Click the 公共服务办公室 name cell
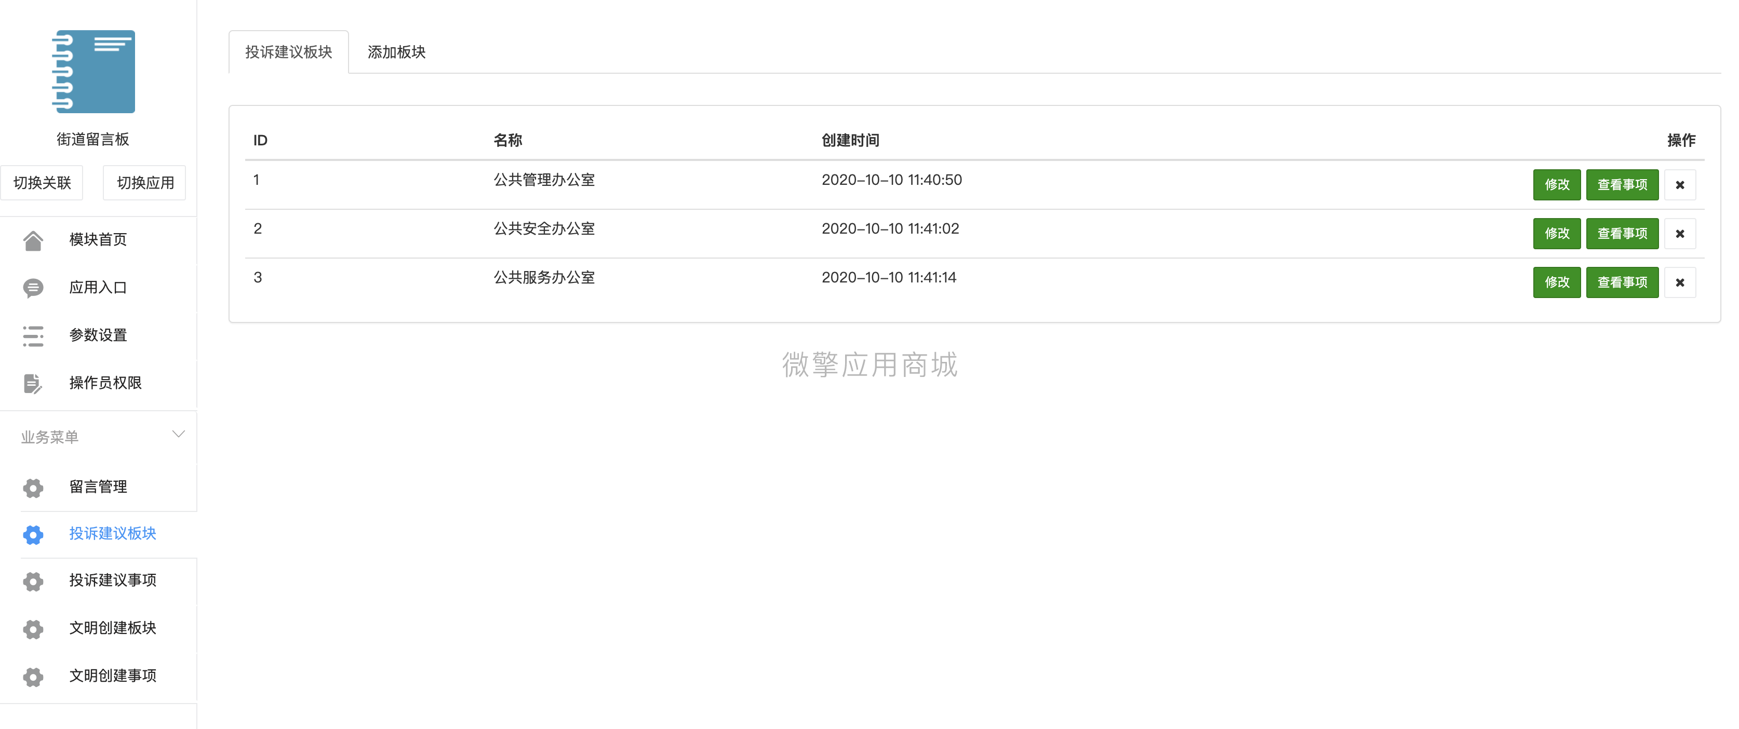This screenshot has width=1739, height=729. [544, 277]
